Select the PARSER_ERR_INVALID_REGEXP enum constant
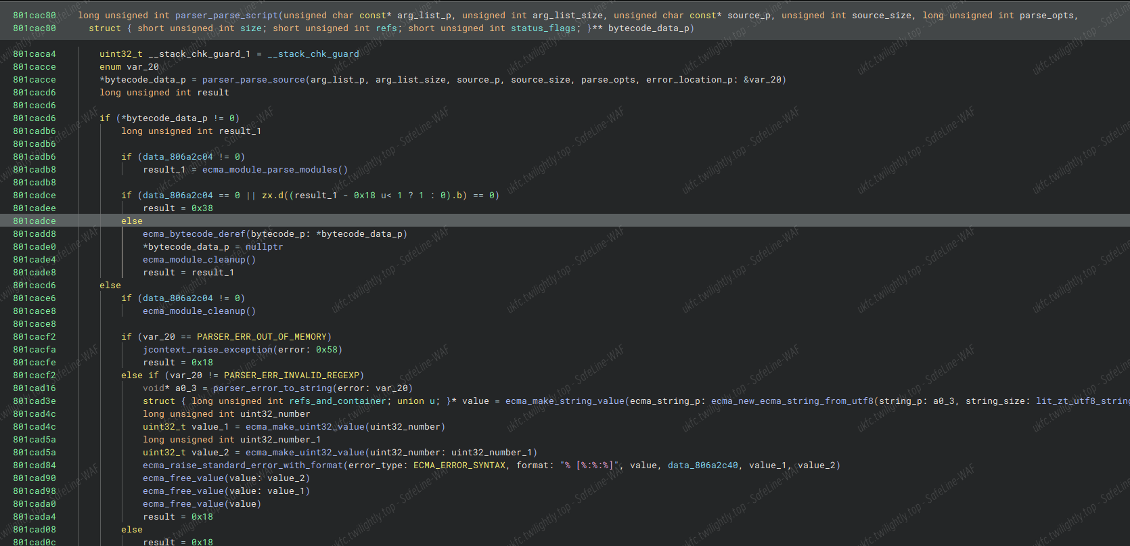1130x546 pixels. 292,376
